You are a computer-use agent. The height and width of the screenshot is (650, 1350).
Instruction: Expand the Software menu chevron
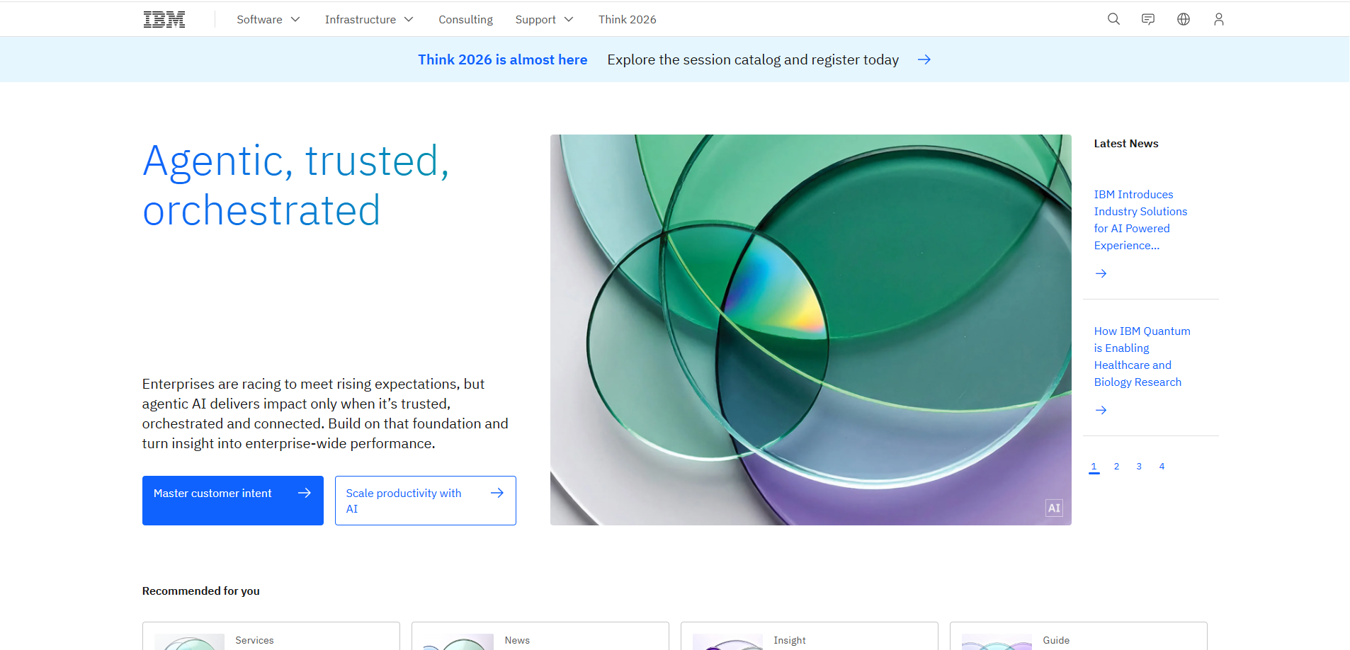[x=295, y=19]
